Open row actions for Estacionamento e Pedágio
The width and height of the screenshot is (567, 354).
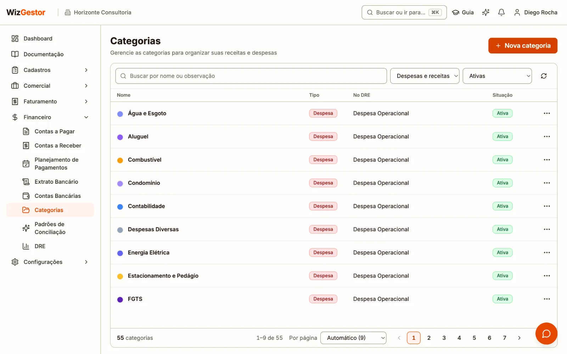coord(547,276)
